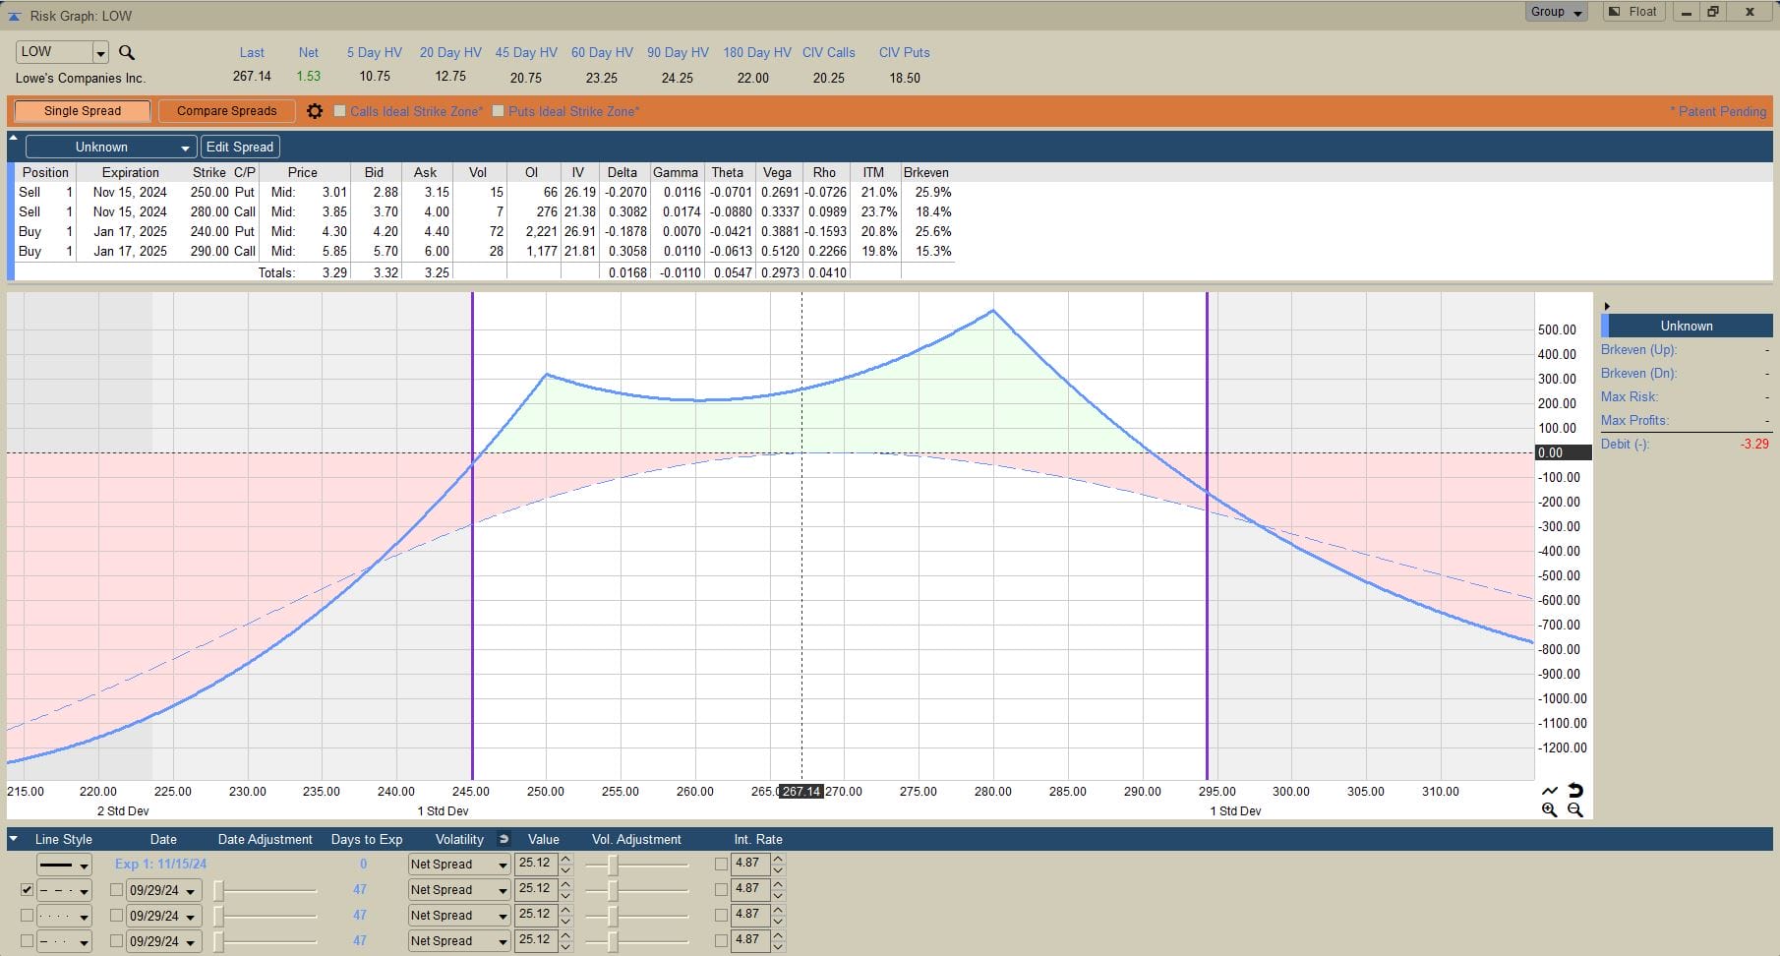Viewport: 1780px width, 956px height.
Task: Click the Volatility column refresh icon
Action: [504, 839]
